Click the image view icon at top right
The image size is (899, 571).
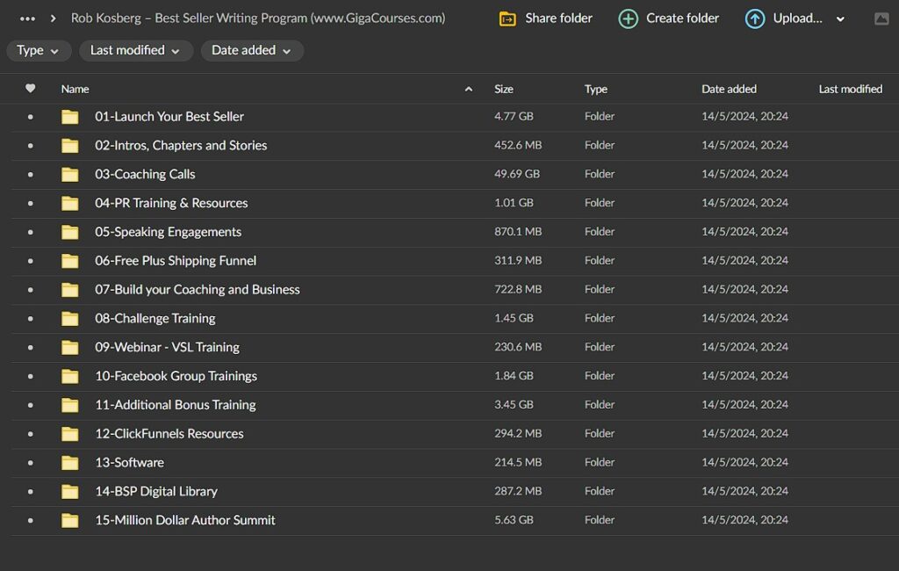[881, 18]
